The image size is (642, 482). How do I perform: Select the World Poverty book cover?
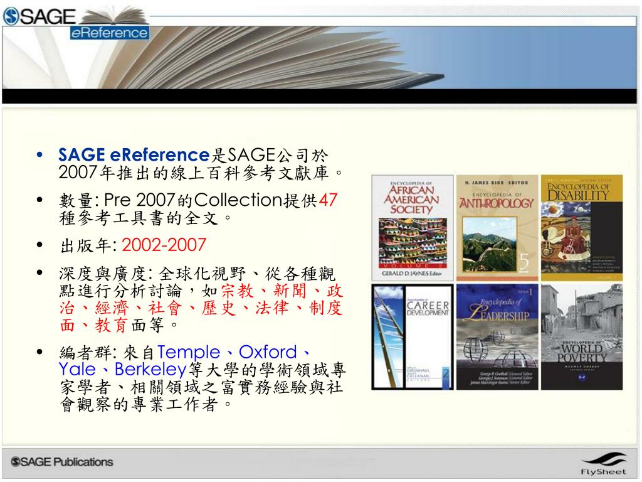582,336
